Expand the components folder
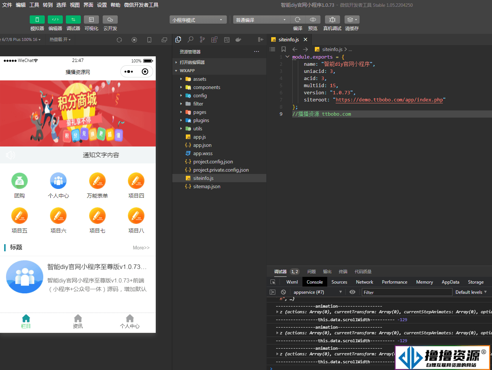This screenshot has height=370, width=492. 219,87
